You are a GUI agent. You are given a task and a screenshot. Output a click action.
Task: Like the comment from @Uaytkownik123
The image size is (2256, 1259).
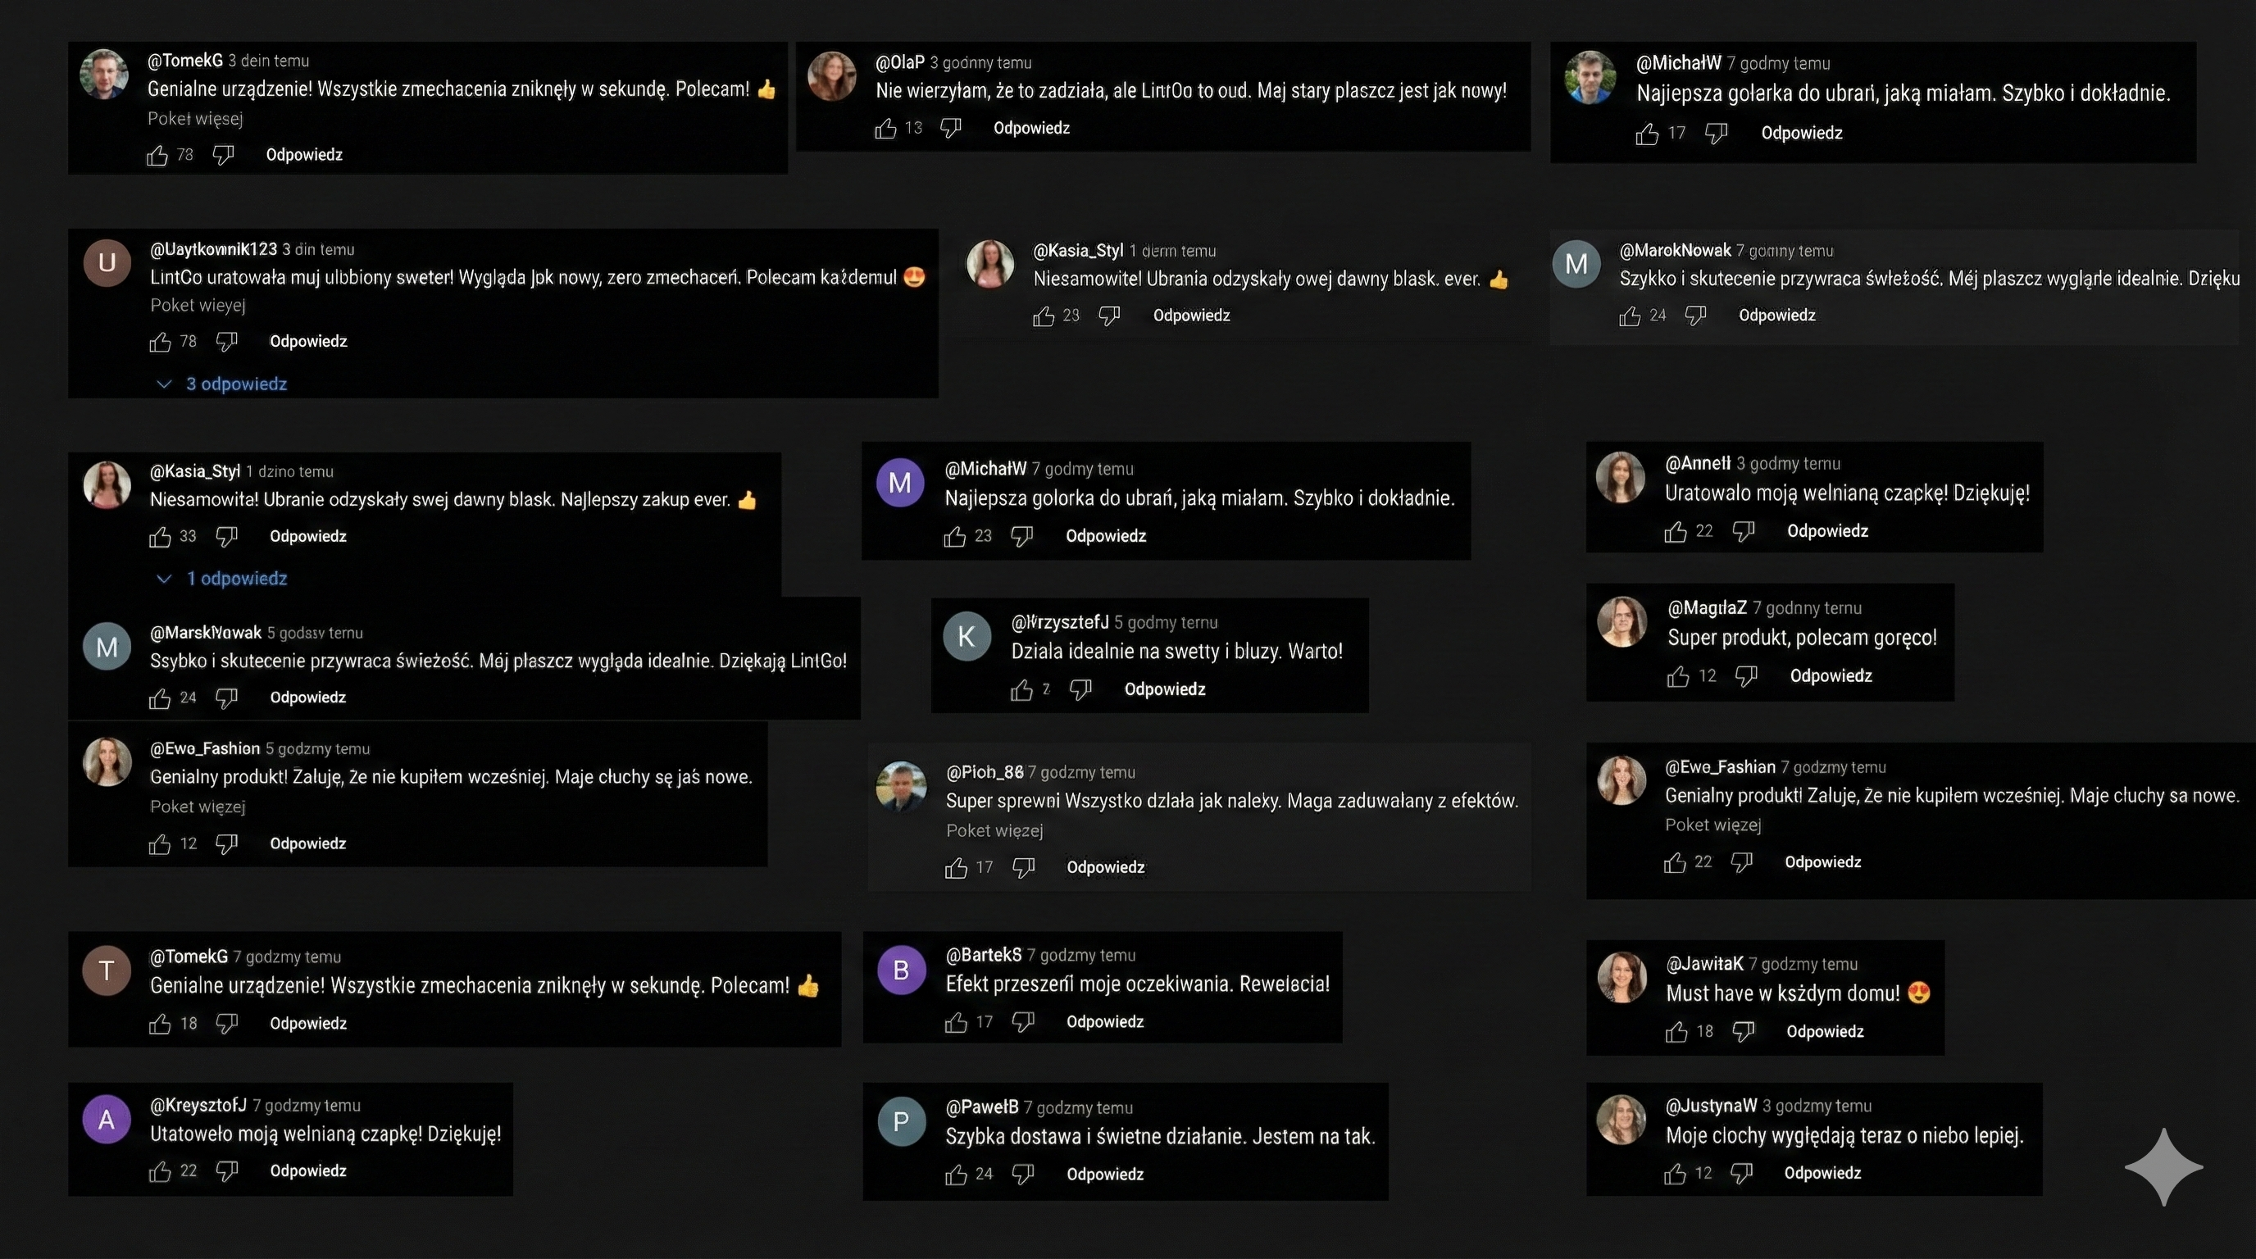[159, 343]
